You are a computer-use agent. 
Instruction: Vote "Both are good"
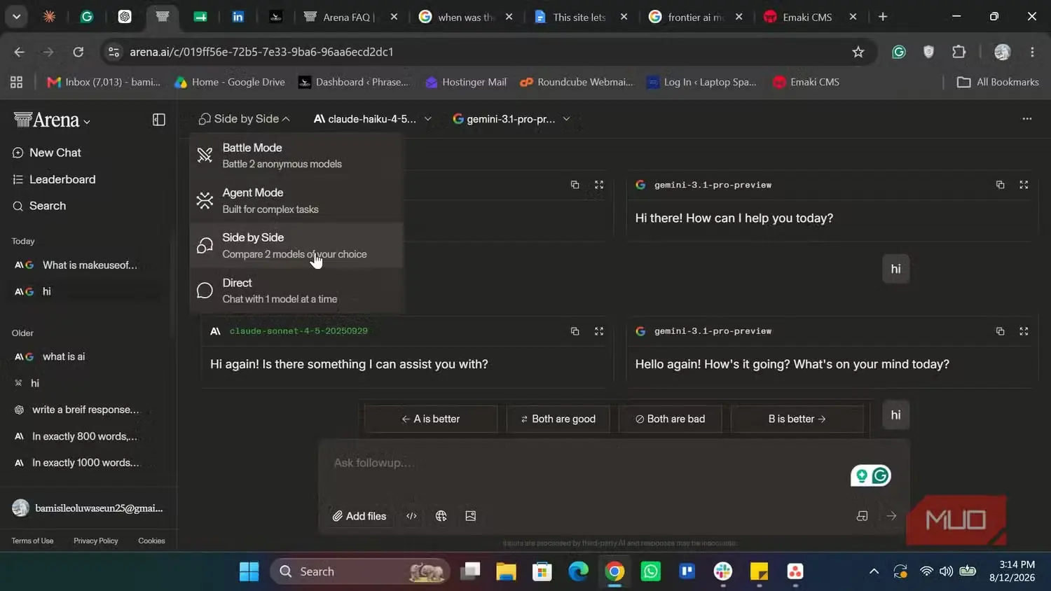point(558,419)
